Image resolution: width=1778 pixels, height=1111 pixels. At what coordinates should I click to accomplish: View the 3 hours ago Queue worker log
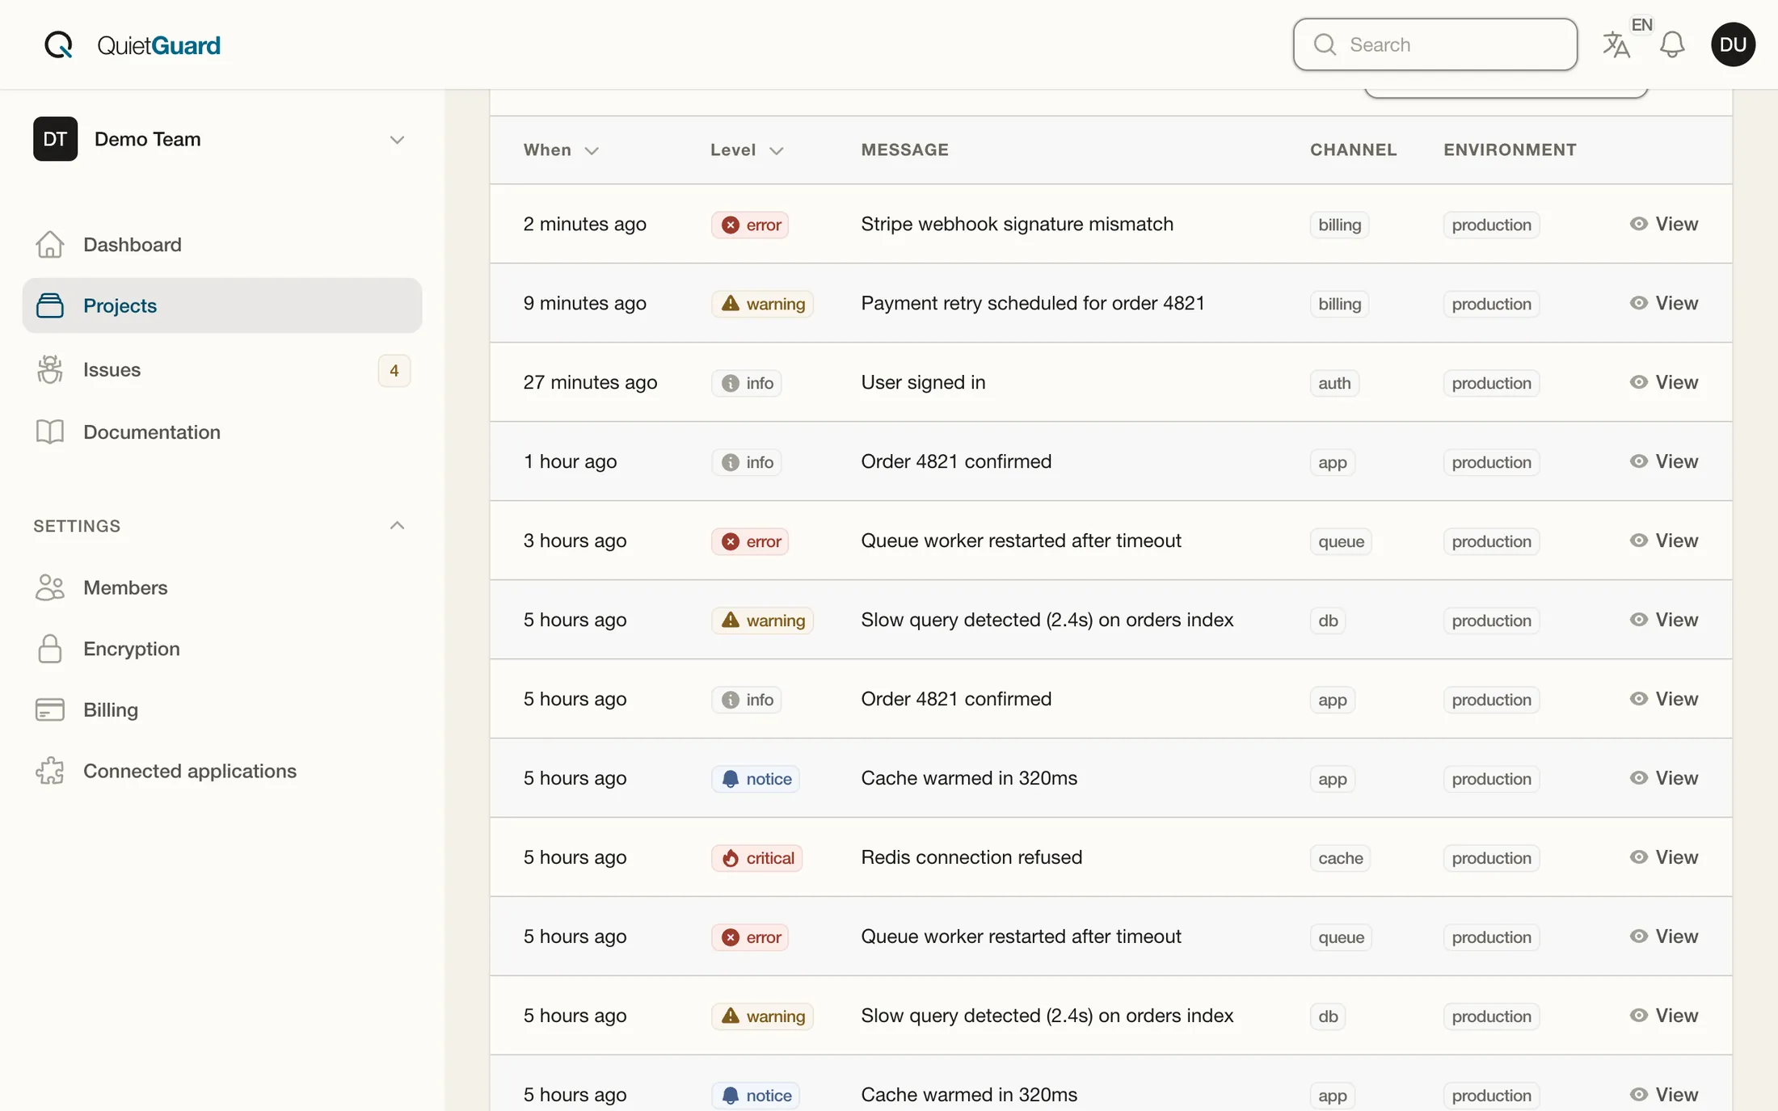(1663, 541)
